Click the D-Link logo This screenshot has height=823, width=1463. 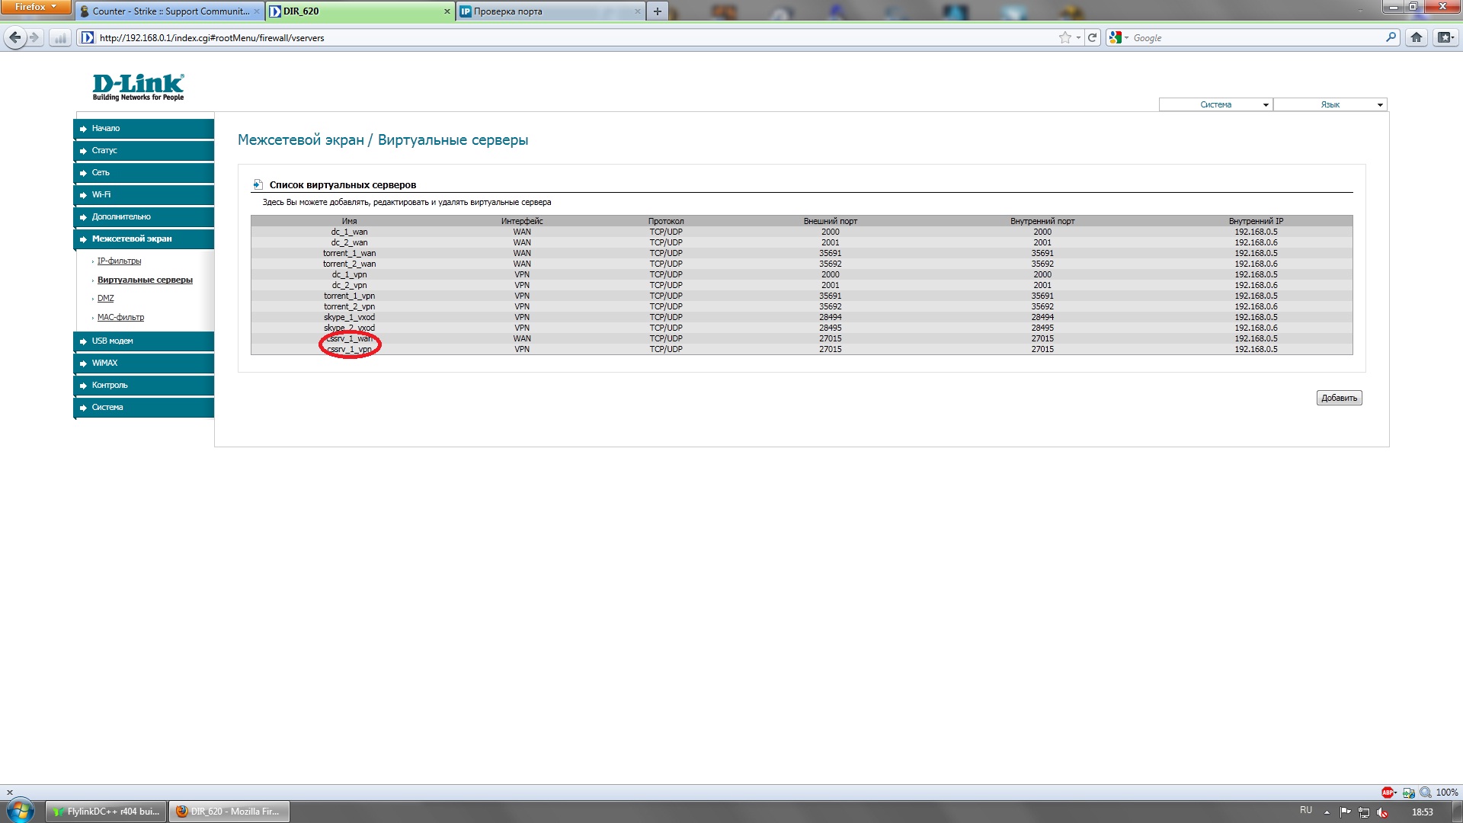[138, 87]
